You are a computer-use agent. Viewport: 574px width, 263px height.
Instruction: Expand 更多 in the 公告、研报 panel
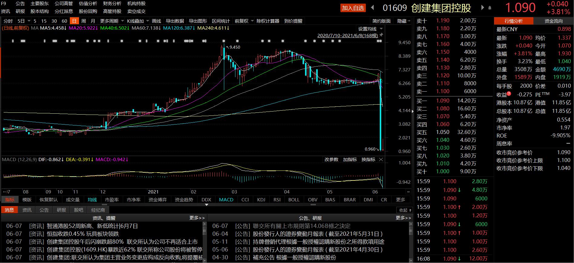pyautogui.click(x=403, y=218)
